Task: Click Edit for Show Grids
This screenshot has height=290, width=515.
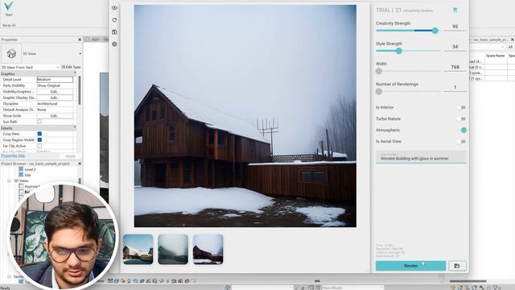Action: (55, 116)
